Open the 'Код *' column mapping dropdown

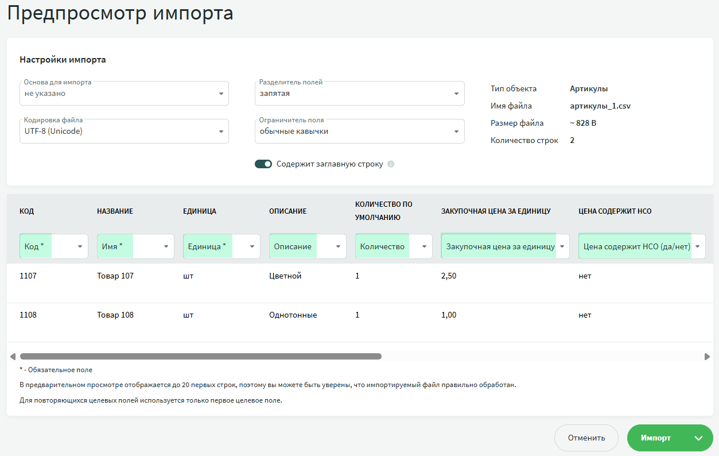click(54, 246)
